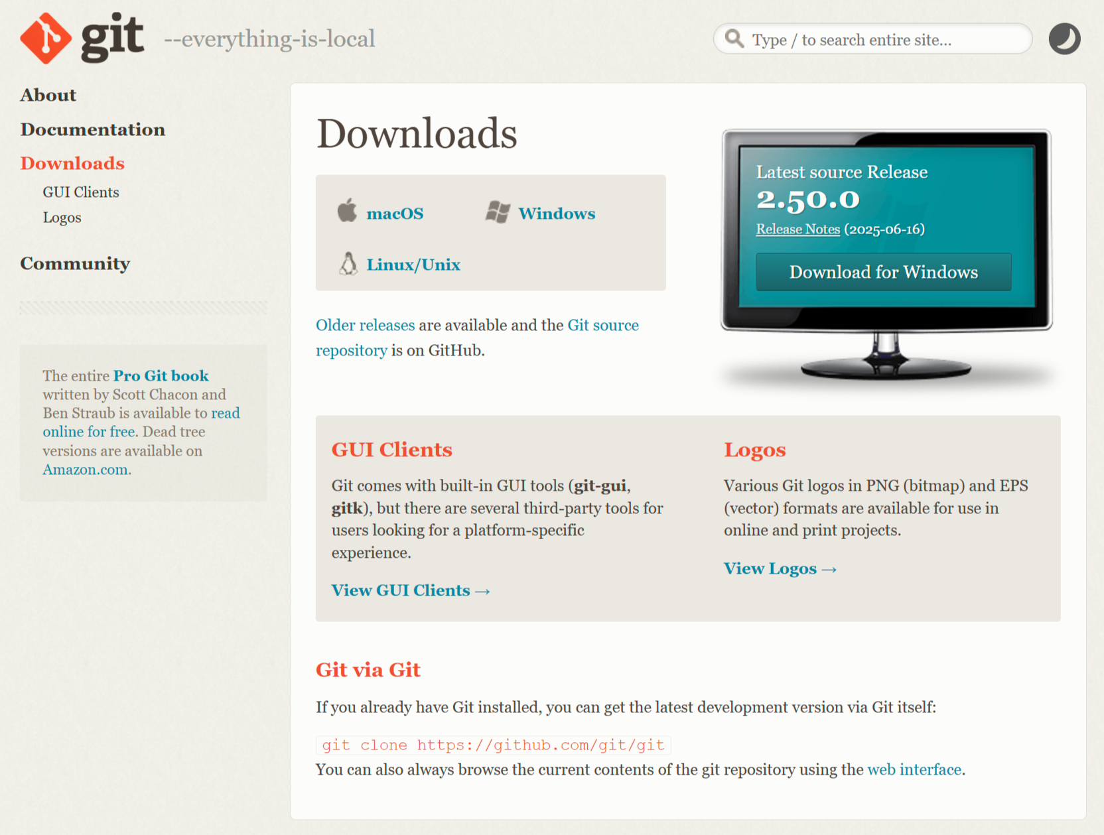Toggle dark mode with the moon icon
The image size is (1104, 835).
pyautogui.click(x=1064, y=38)
